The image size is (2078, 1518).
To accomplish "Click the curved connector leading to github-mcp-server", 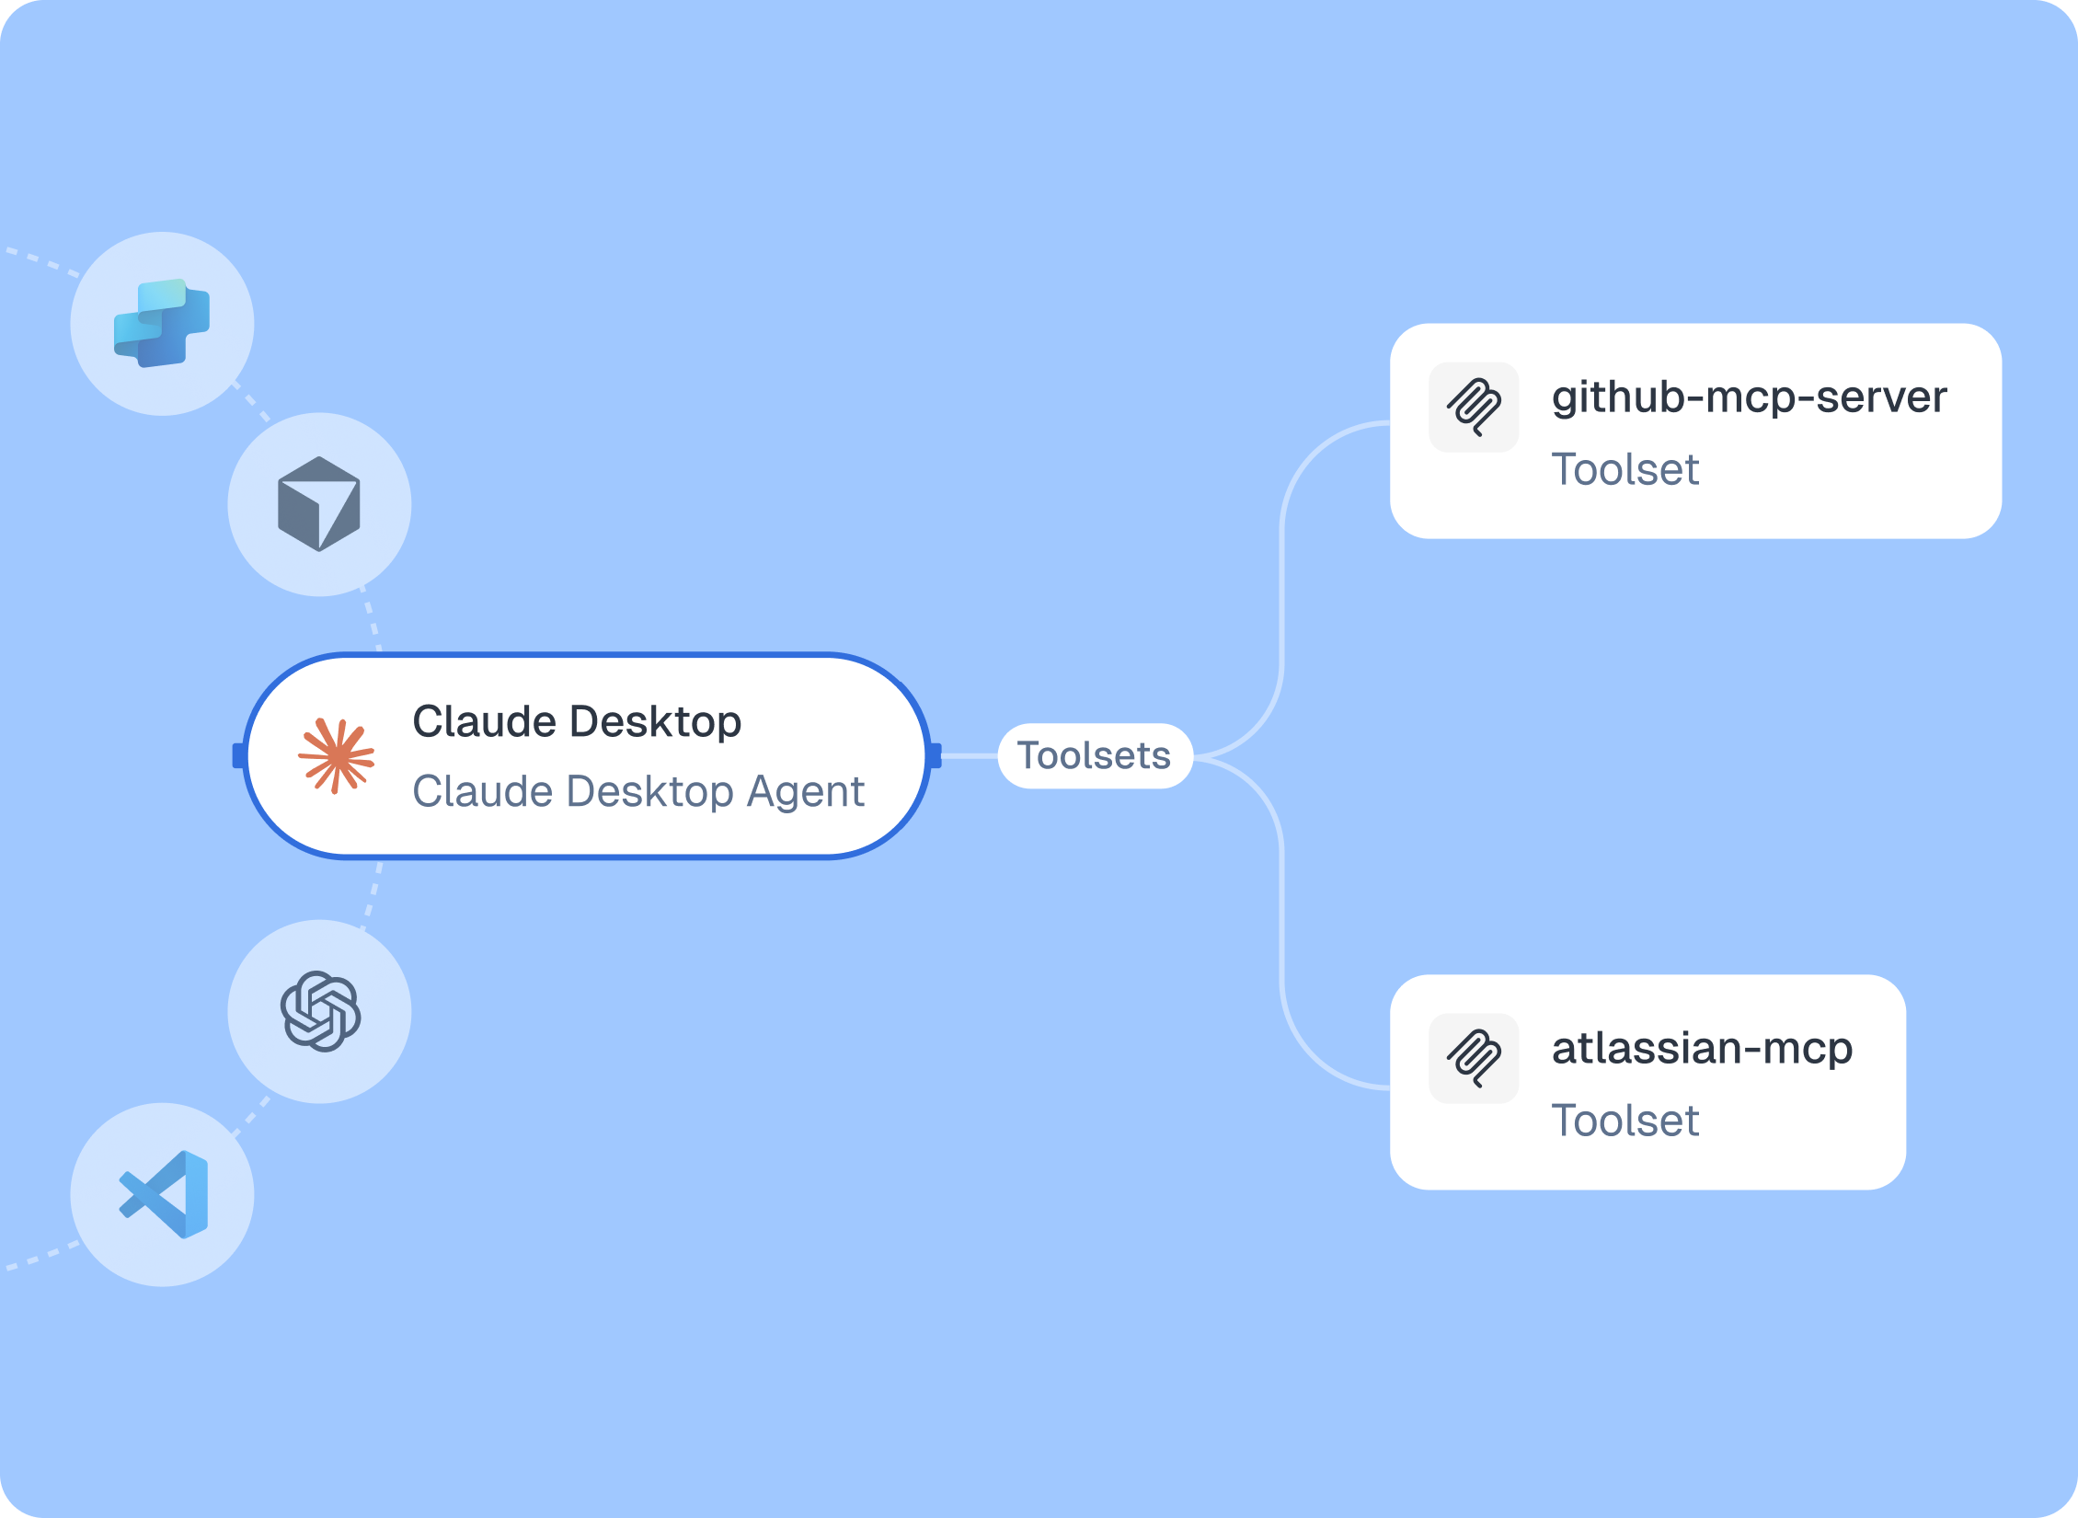I will point(1282,589).
